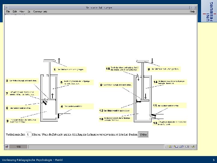Open the Go menu
Image resolution: width=217 pixels, height=163 pixels.
pos(29,11)
